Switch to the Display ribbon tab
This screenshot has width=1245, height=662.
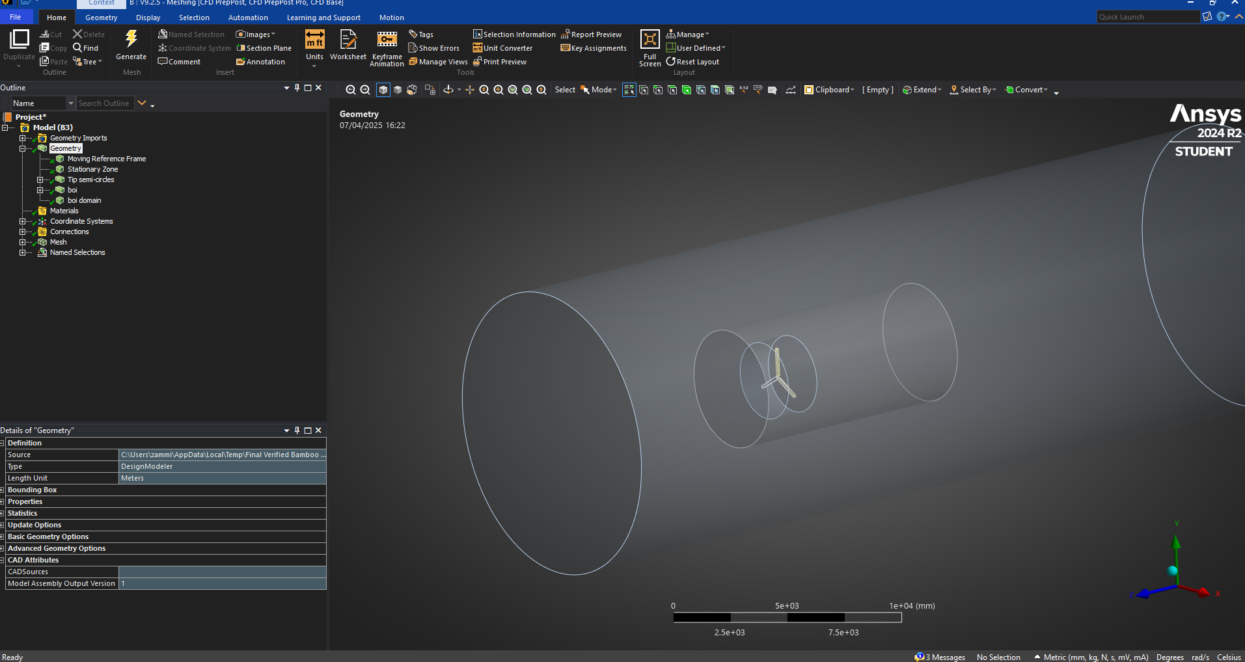[x=148, y=18]
